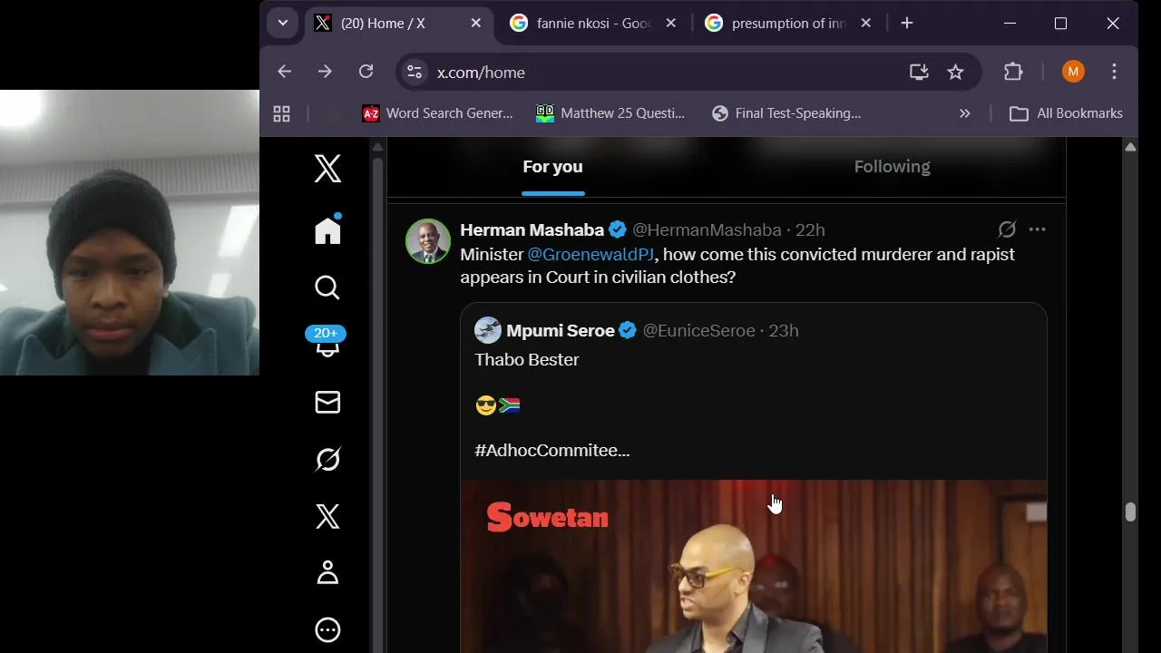Open the @GroenewaldPJ mention link
The image size is (1161, 653).
(590, 255)
